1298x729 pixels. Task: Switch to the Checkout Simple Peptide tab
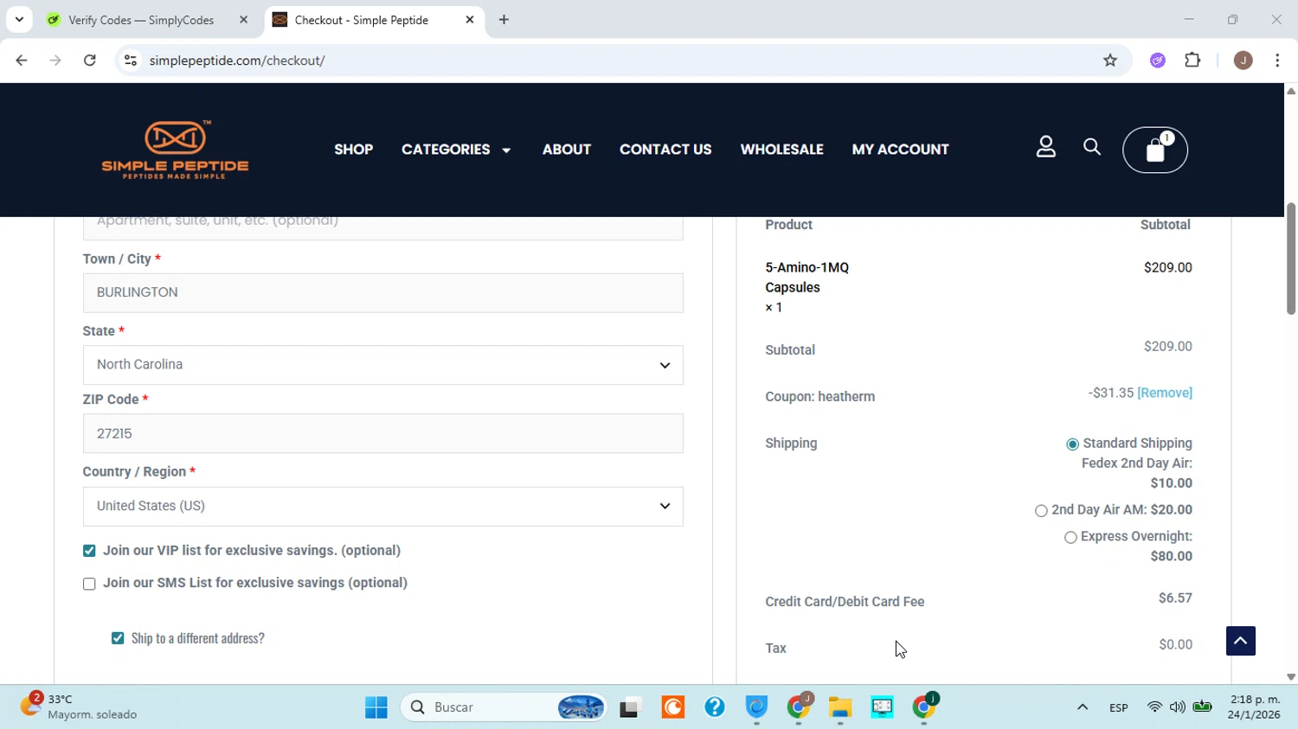click(374, 20)
